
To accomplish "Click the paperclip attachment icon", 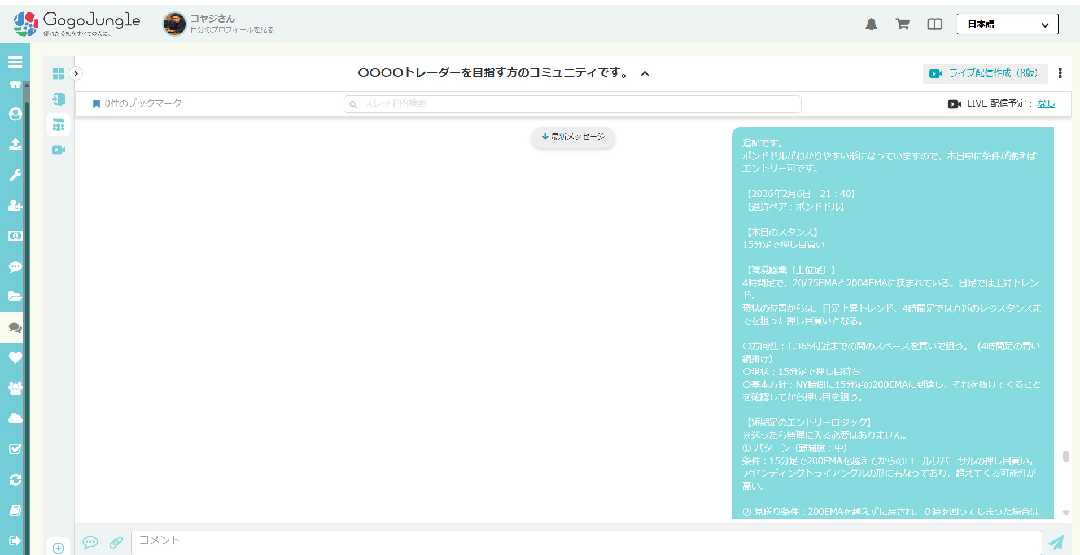I will 116,543.
